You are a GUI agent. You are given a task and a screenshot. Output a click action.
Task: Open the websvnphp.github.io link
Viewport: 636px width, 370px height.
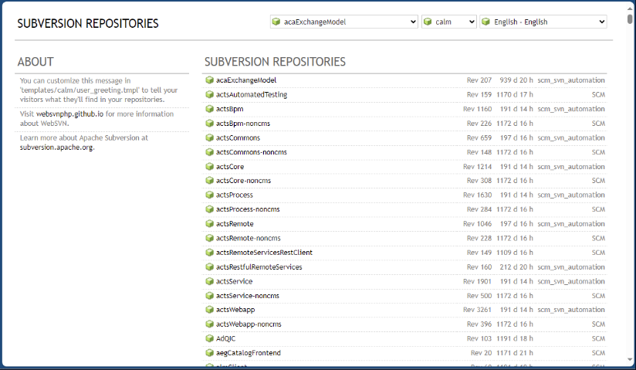(x=70, y=114)
